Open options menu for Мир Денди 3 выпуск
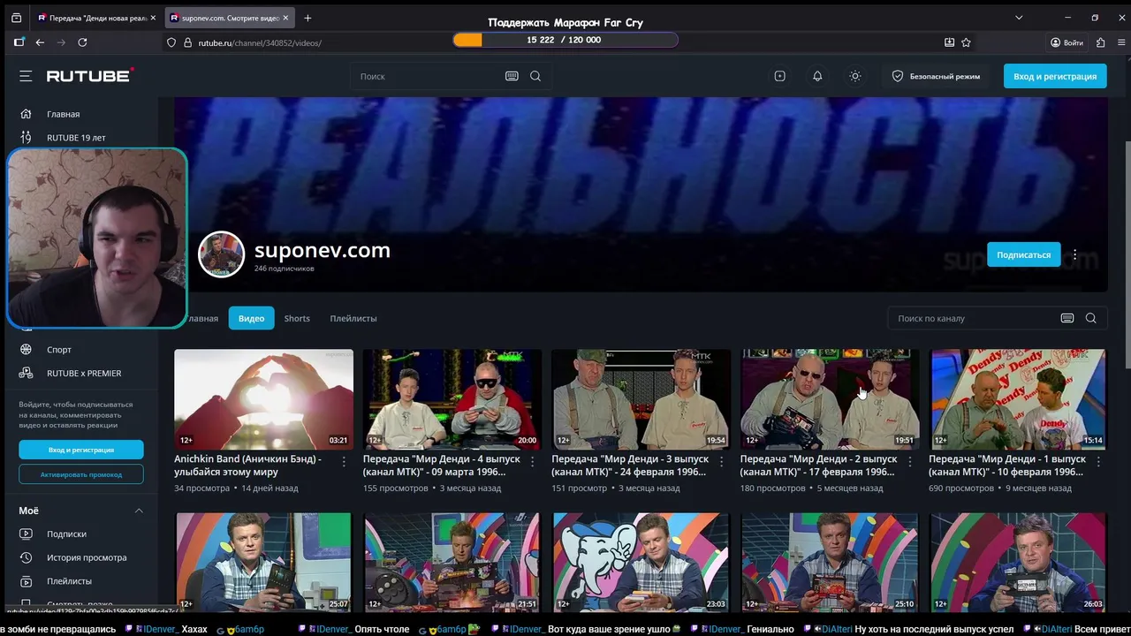Screen dimensions: 1131x636 [721, 461]
